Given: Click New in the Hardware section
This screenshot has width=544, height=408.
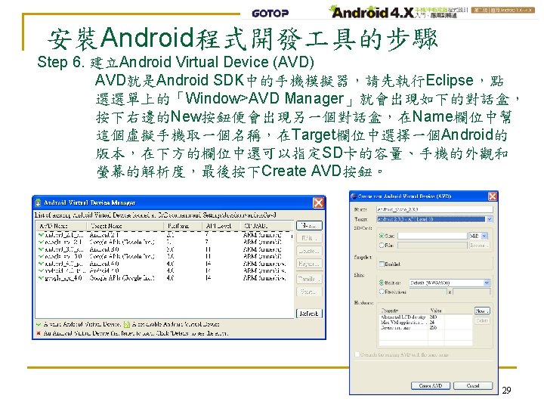Looking at the screenshot, I should point(482,311).
